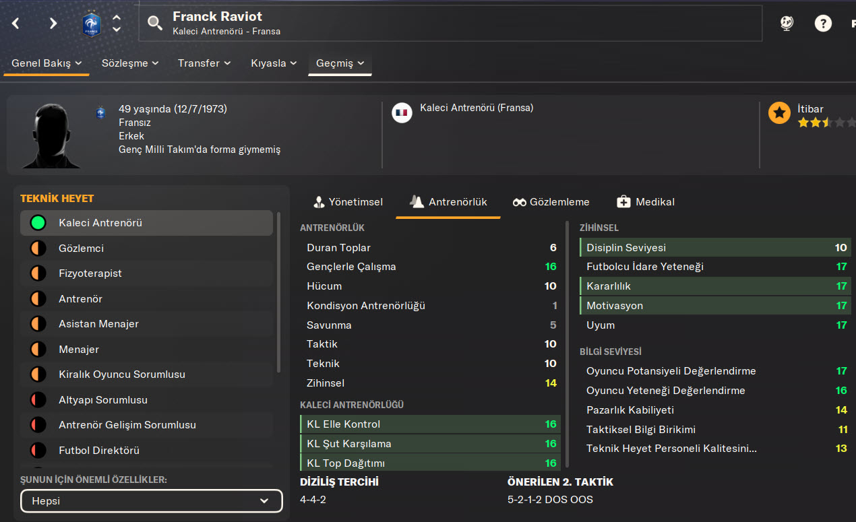Image resolution: width=856 pixels, height=522 pixels.
Task: Click the KL Elle Kontrol attribute row
Action: click(x=430, y=424)
